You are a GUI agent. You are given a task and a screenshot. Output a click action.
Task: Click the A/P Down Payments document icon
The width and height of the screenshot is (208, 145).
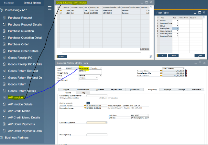pos(4,124)
